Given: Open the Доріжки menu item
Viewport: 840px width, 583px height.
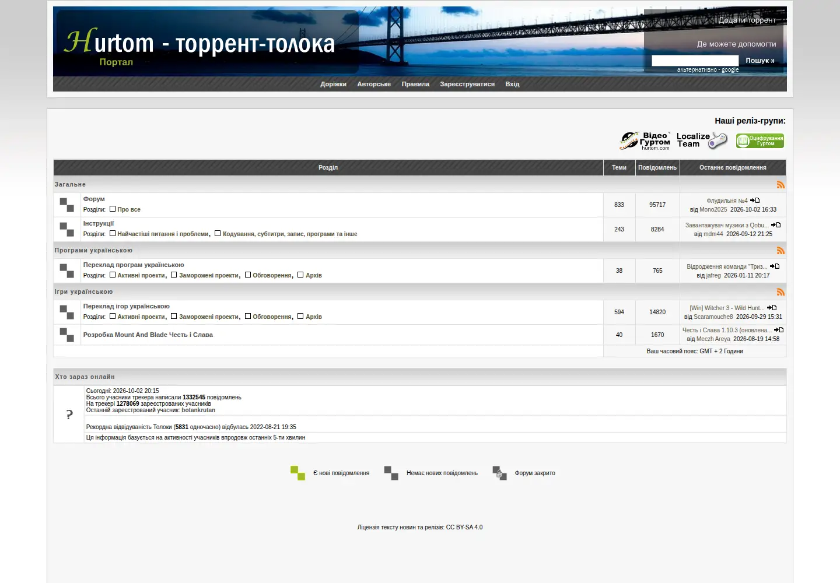Looking at the screenshot, I should 334,85.
